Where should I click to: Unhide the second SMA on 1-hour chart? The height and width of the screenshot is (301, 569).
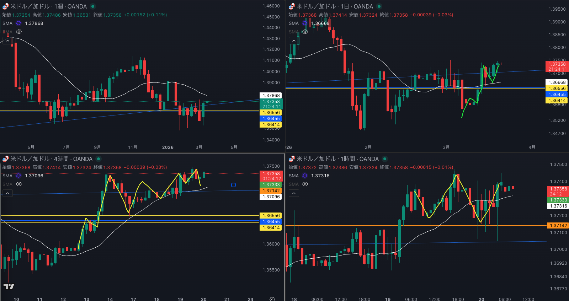(305, 184)
